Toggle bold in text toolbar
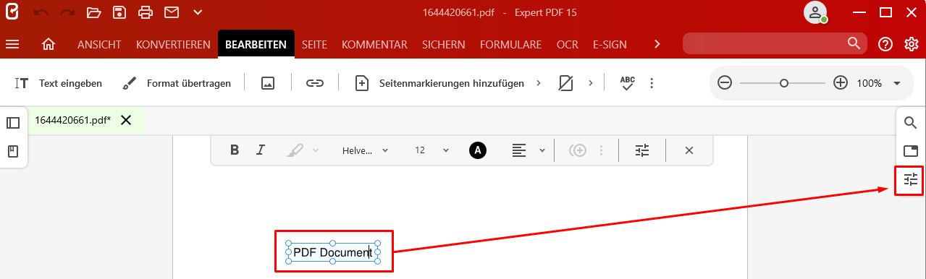 pyautogui.click(x=235, y=150)
